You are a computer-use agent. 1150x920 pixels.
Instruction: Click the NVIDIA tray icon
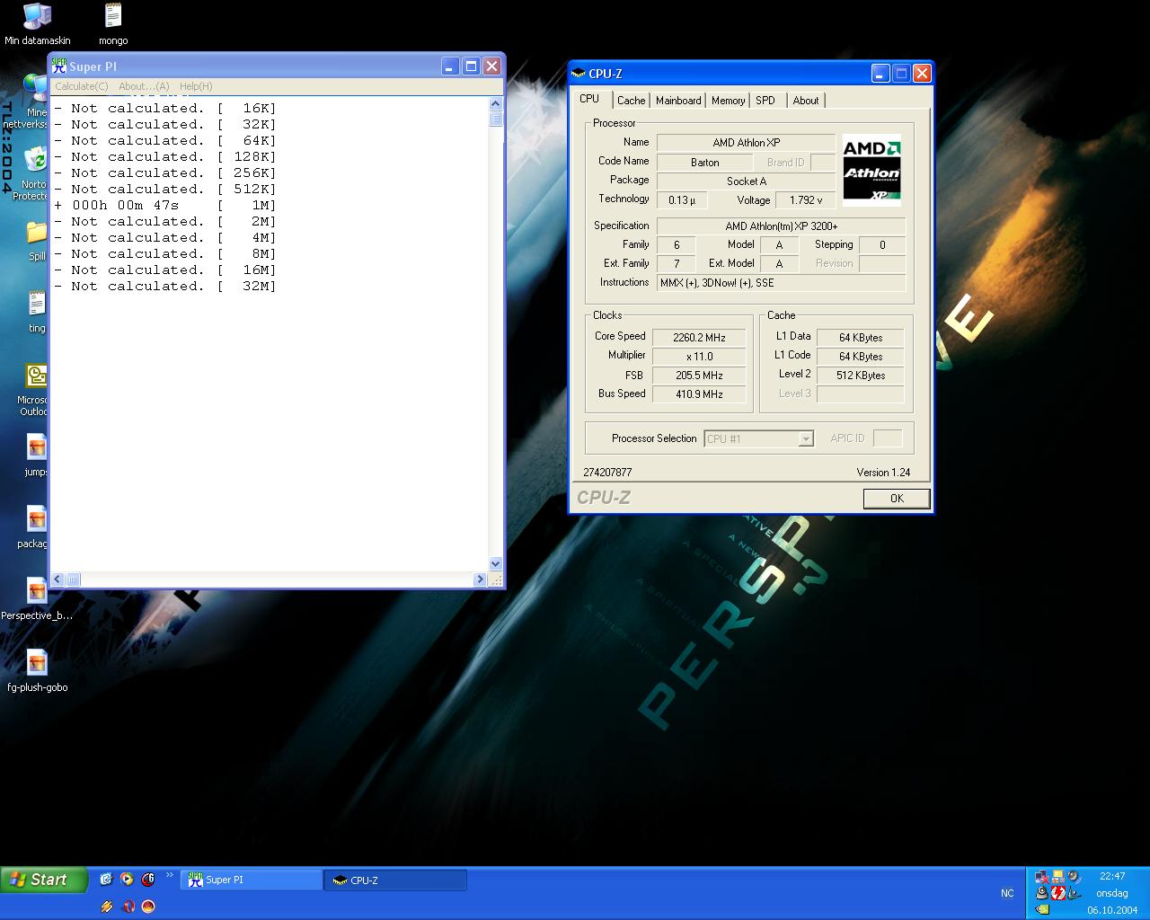coord(1042,909)
